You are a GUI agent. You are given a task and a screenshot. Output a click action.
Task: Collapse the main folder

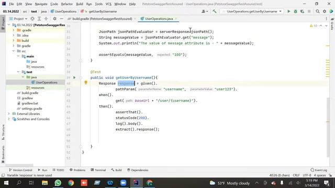(x=18, y=56)
